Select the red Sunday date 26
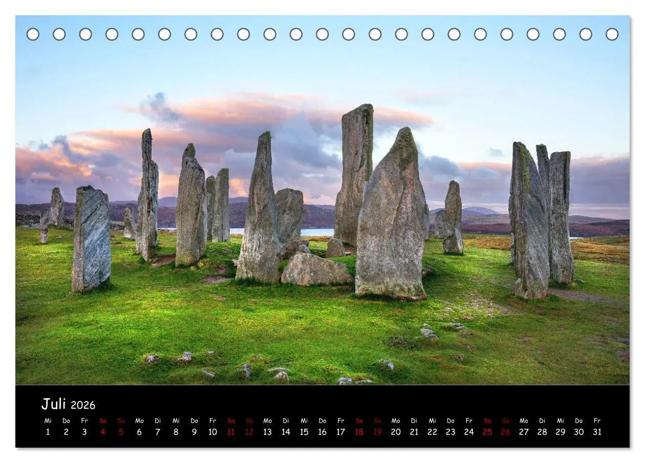 [x=505, y=432]
